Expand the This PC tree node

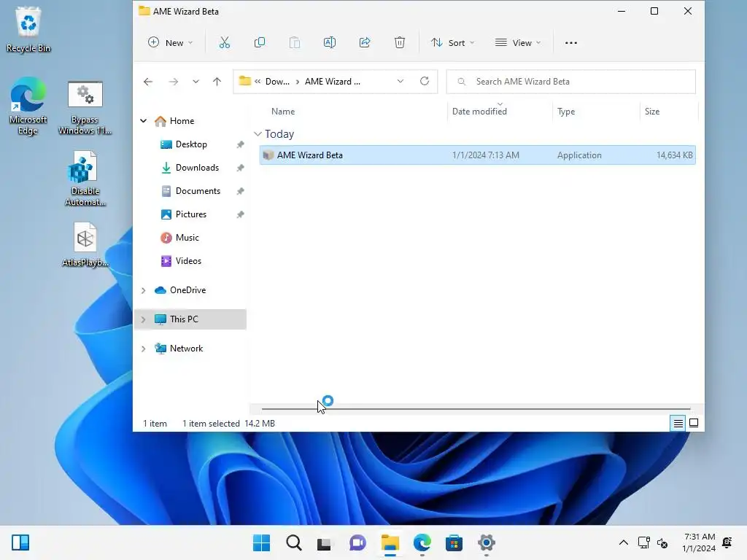click(144, 319)
